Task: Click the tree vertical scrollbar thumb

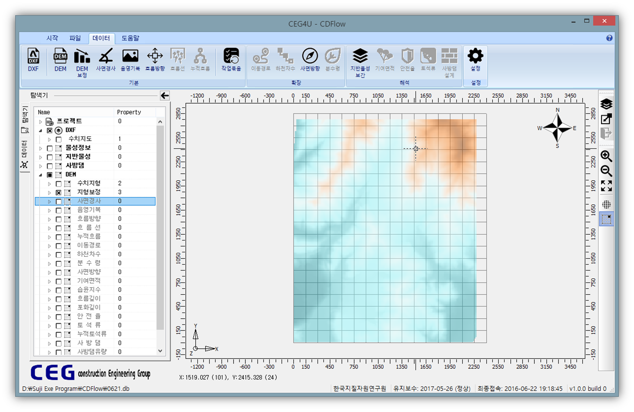Action: pyautogui.click(x=160, y=227)
